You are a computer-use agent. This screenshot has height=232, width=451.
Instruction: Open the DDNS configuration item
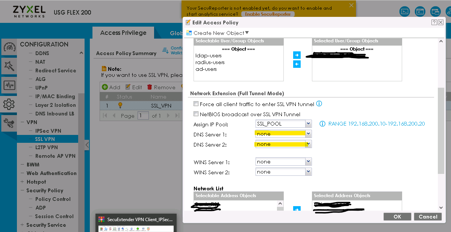[x=42, y=53]
